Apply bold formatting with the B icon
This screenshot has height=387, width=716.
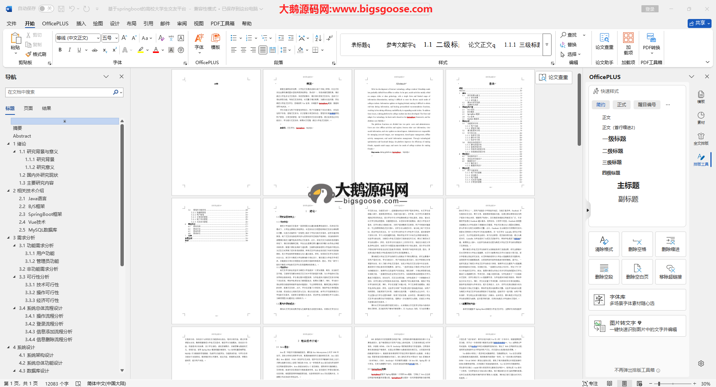(60, 50)
